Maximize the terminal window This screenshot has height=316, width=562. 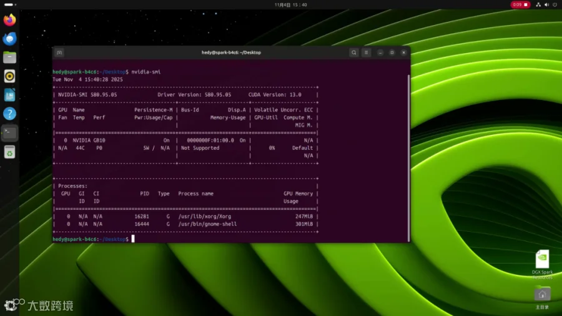tap(392, 52)
